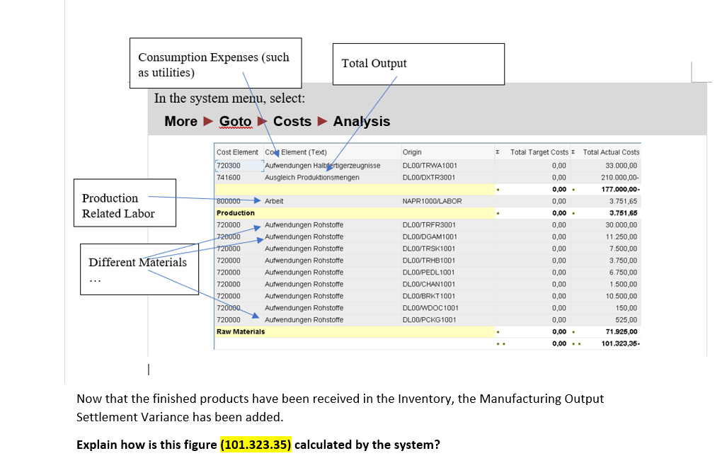Select the actual cost value 6.750,00
The width and height of the screenshot is (722, 468).
(623, 273)
